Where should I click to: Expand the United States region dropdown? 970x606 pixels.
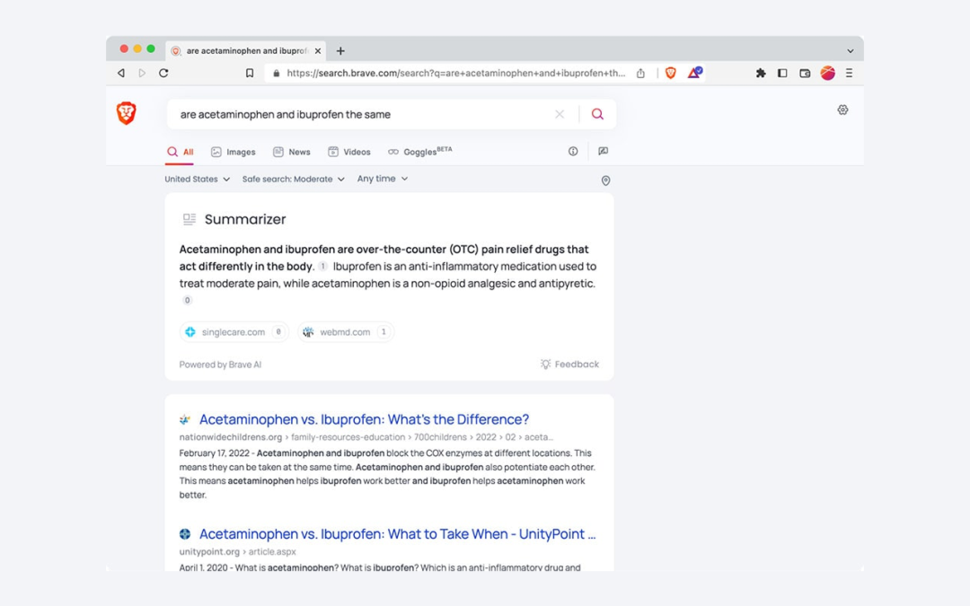[198, 180]
